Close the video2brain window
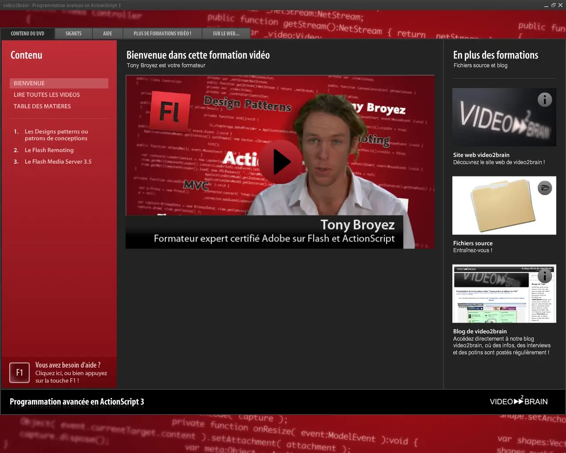 [x=561, y=5]
